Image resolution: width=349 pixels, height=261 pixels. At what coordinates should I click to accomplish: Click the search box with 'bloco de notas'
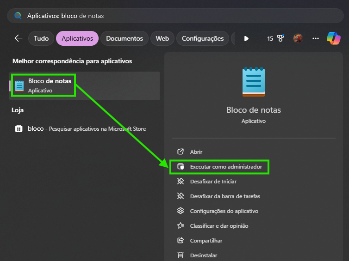[x=175, y=16]
